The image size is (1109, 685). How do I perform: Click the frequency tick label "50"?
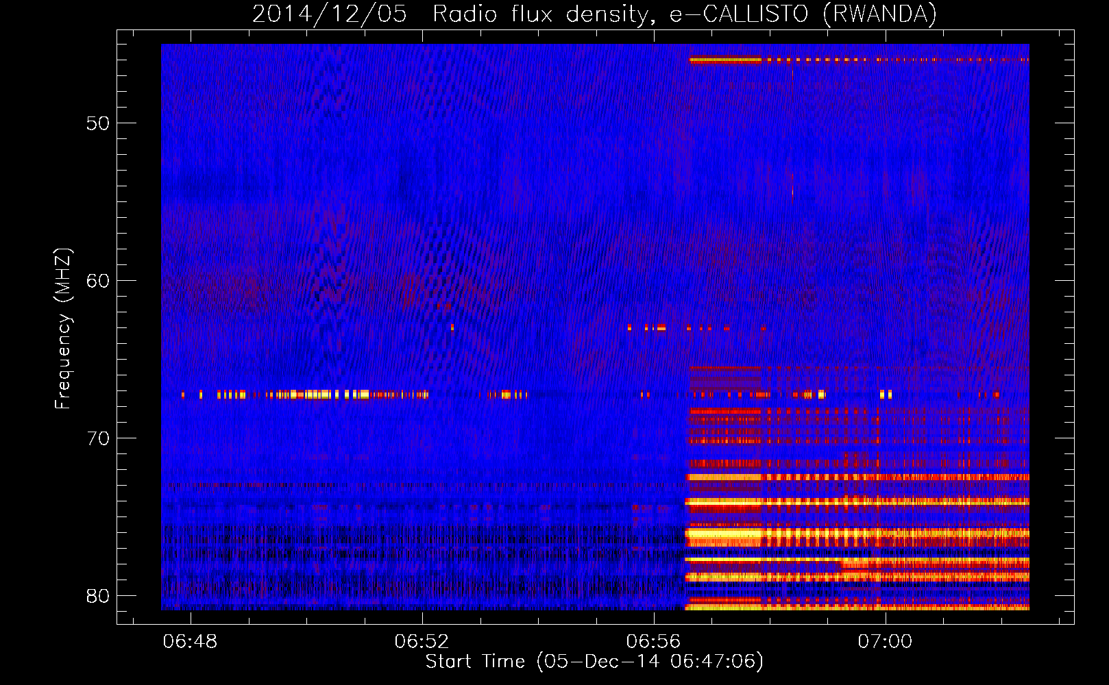(98, 123)
